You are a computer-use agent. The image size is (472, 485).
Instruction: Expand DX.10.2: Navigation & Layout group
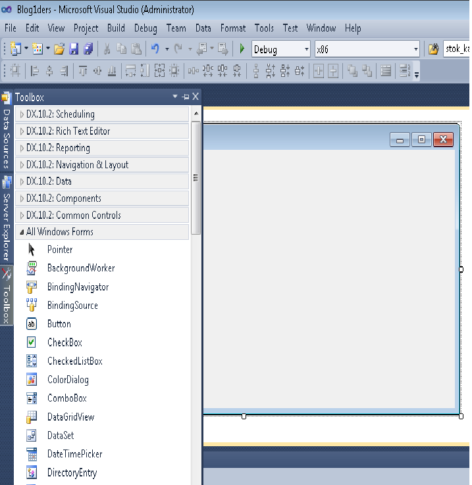click(x=102, y=164)
